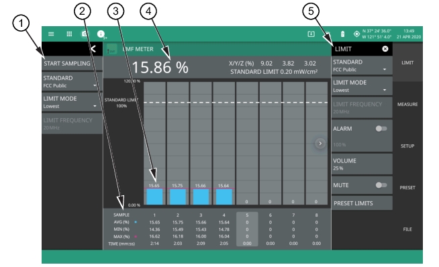Switch to the MEASURE menu
This screenshot has height=267, width=439.
pyautogui.click(x=407, y=105)
